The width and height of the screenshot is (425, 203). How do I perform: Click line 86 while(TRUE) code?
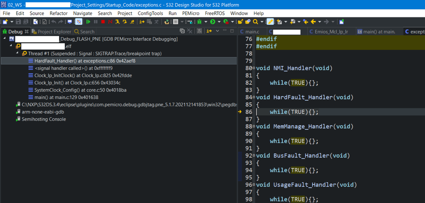click(x=294, y=112)
